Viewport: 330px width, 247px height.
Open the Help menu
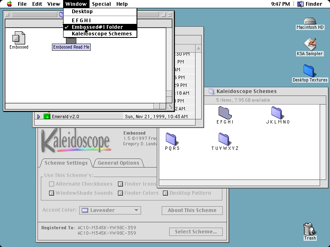coord(122,4)
